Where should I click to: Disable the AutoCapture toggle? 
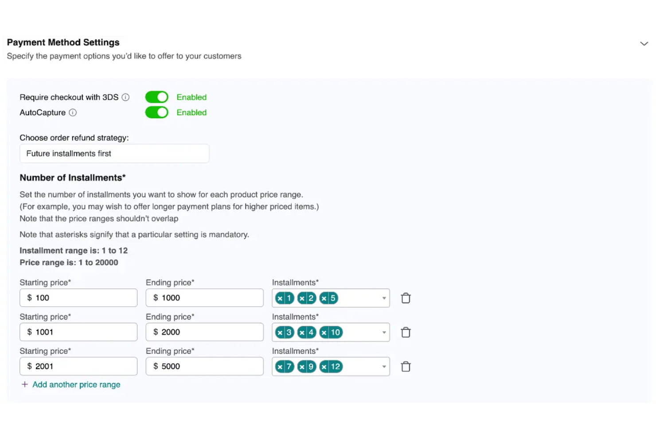point(156,112)
